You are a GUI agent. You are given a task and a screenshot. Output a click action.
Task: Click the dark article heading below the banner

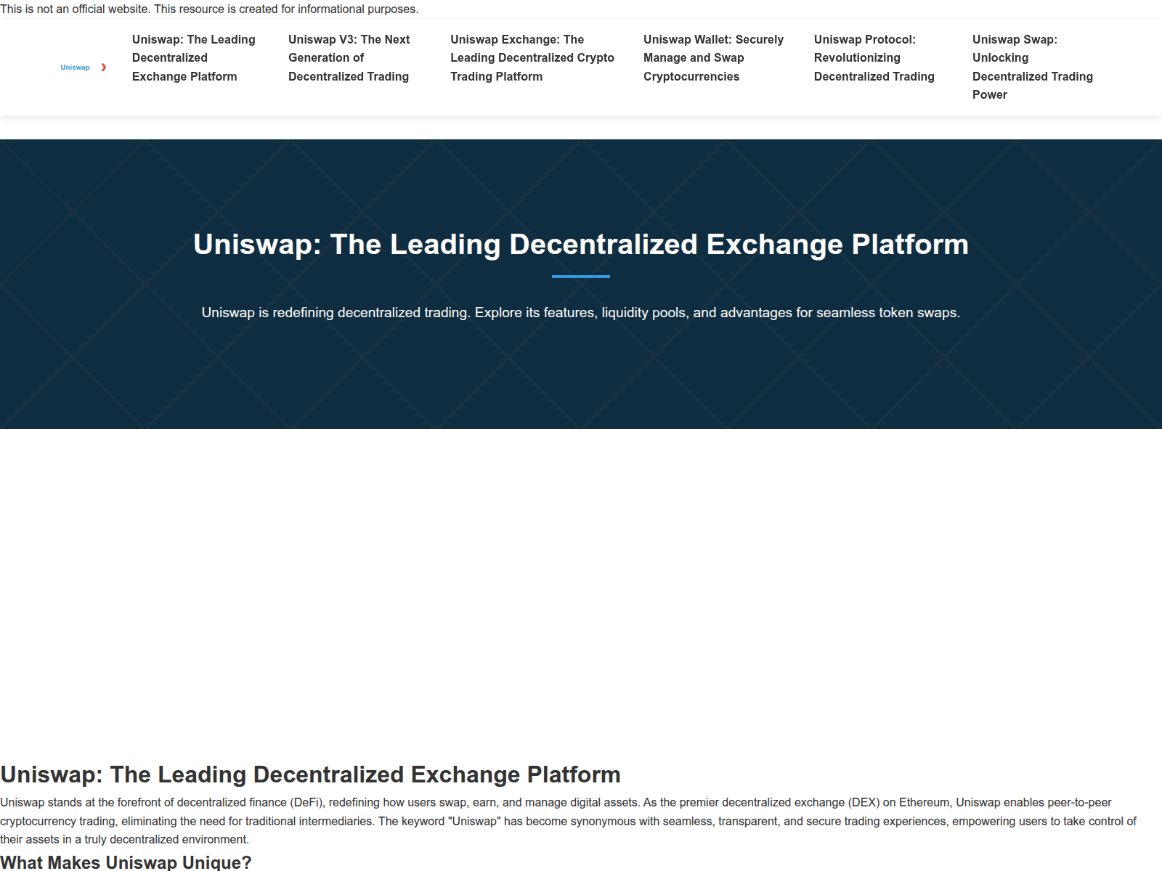coord(310,774)
